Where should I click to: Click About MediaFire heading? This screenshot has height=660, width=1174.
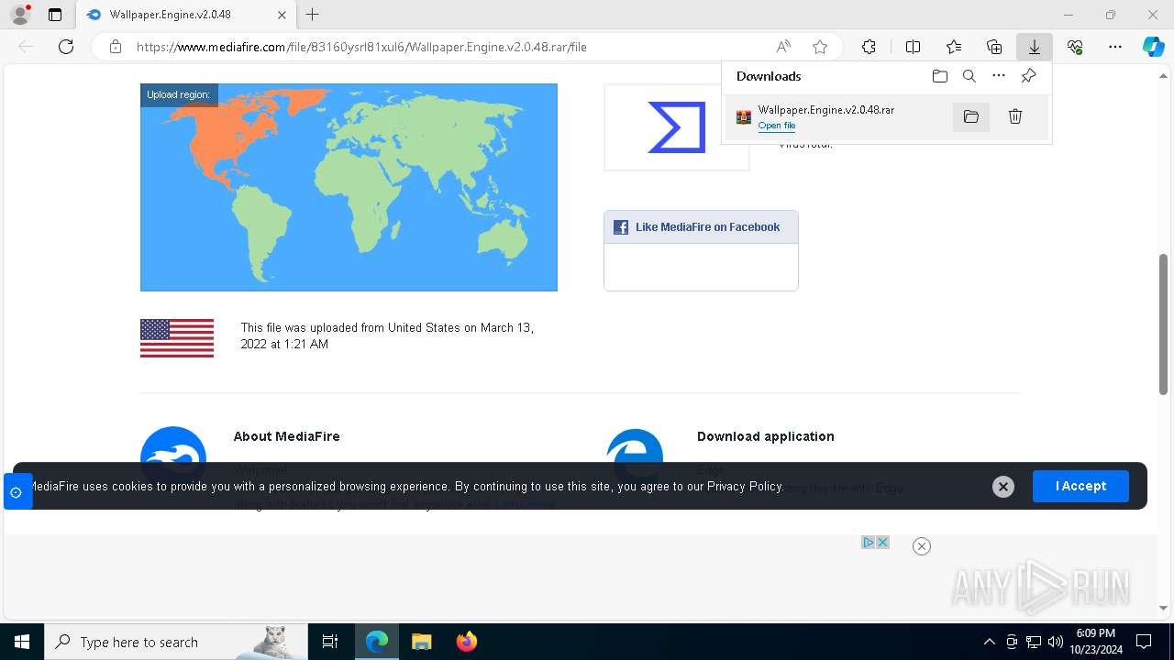pos(286,436)
